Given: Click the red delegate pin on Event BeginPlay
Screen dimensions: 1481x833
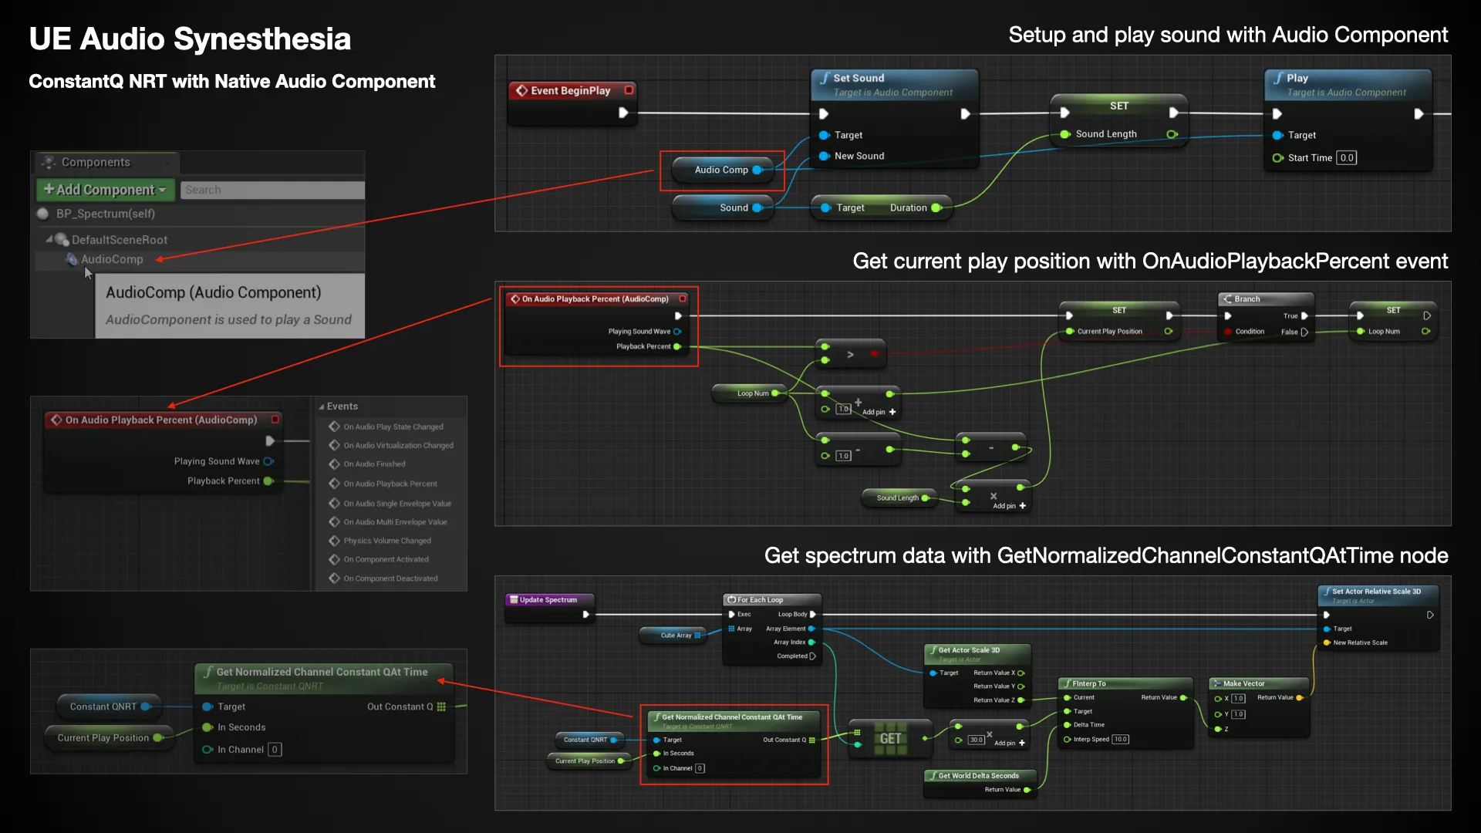Looking at the screenshot, I should [629, 90].
